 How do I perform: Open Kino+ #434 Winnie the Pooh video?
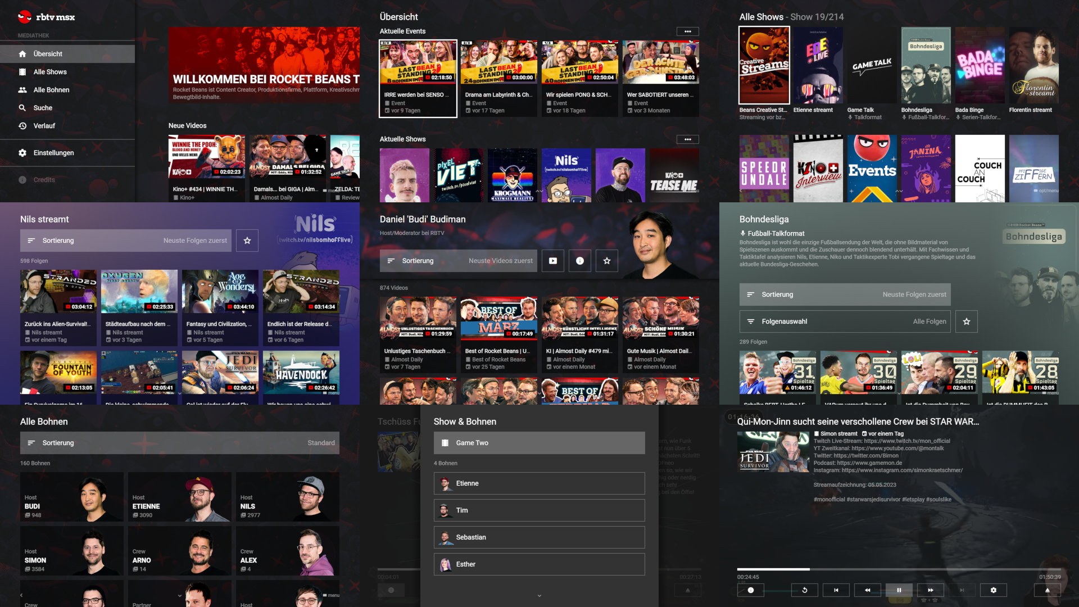[x=207, y=169]
